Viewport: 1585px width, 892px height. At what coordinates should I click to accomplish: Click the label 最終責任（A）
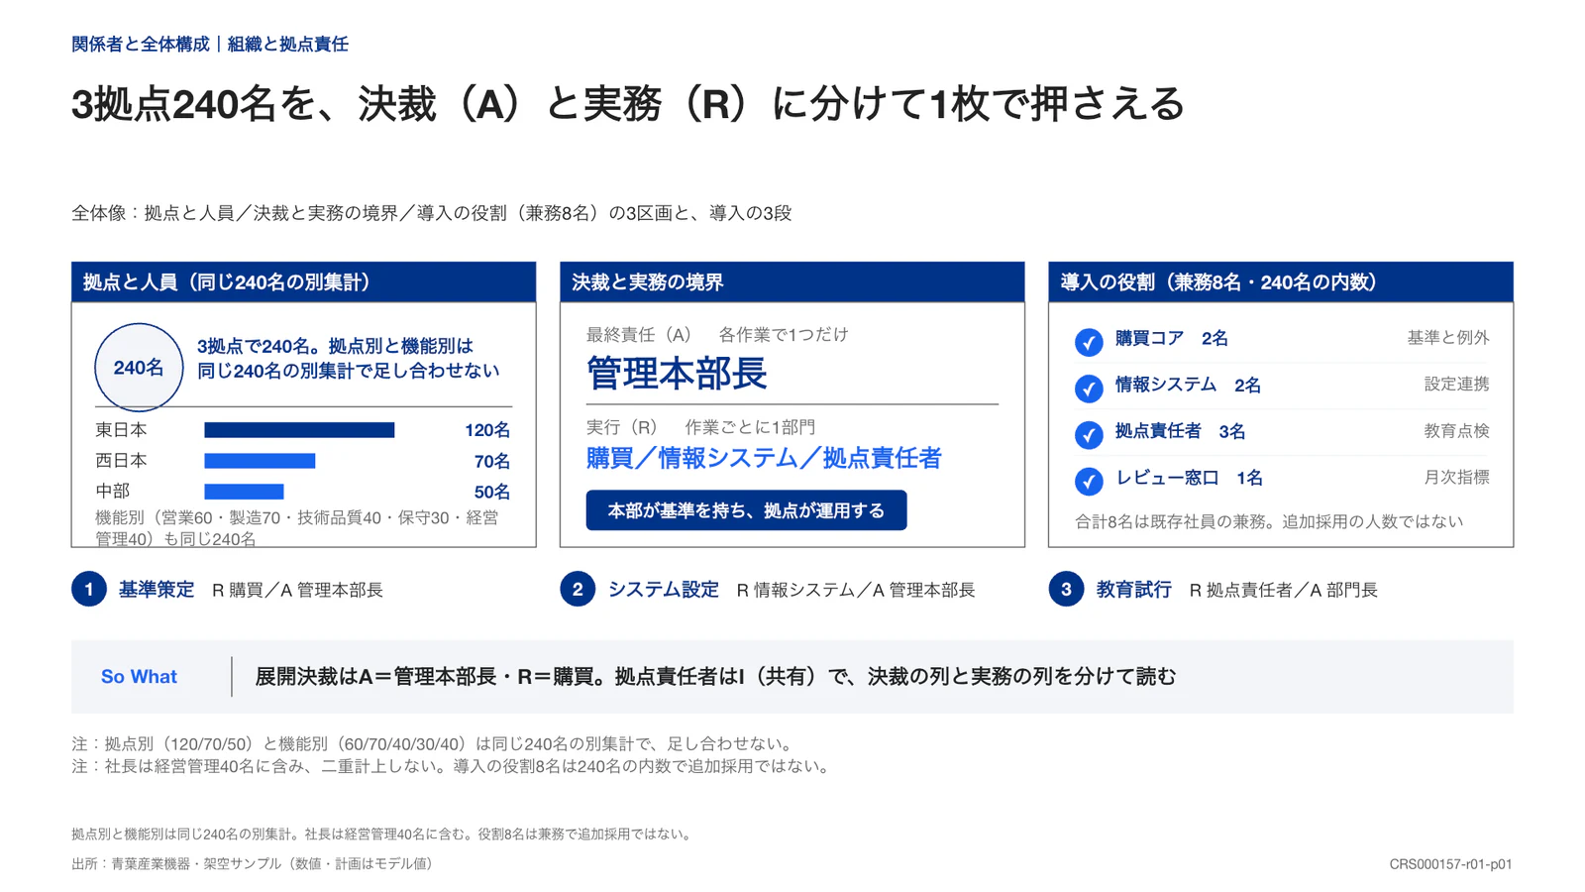(639, 335)
